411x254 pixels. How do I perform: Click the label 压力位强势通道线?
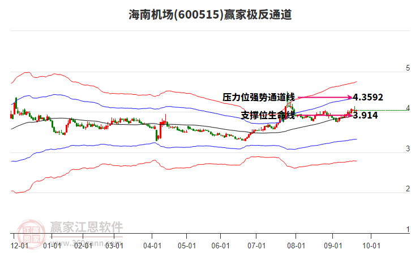[x=259, y=97]
